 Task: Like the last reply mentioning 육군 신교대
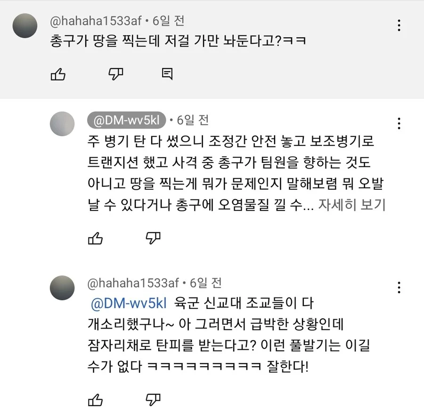click(x=96, y=400)
